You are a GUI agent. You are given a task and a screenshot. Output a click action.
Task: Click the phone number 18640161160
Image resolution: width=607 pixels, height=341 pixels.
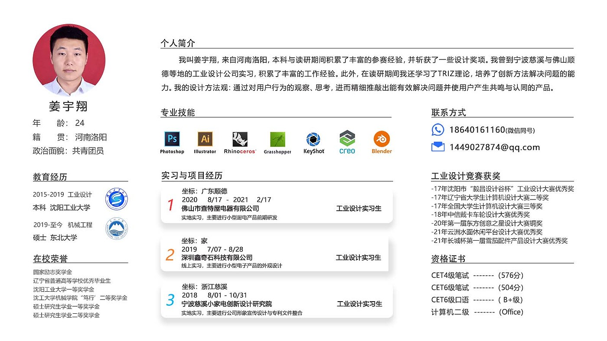477,130
